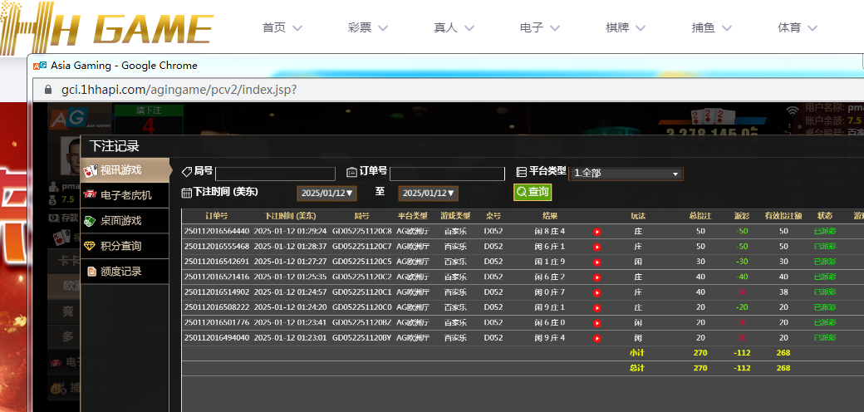Screen dimensions: 864x412
Task: Open the 首页 home link
Action: click(282, 27)
